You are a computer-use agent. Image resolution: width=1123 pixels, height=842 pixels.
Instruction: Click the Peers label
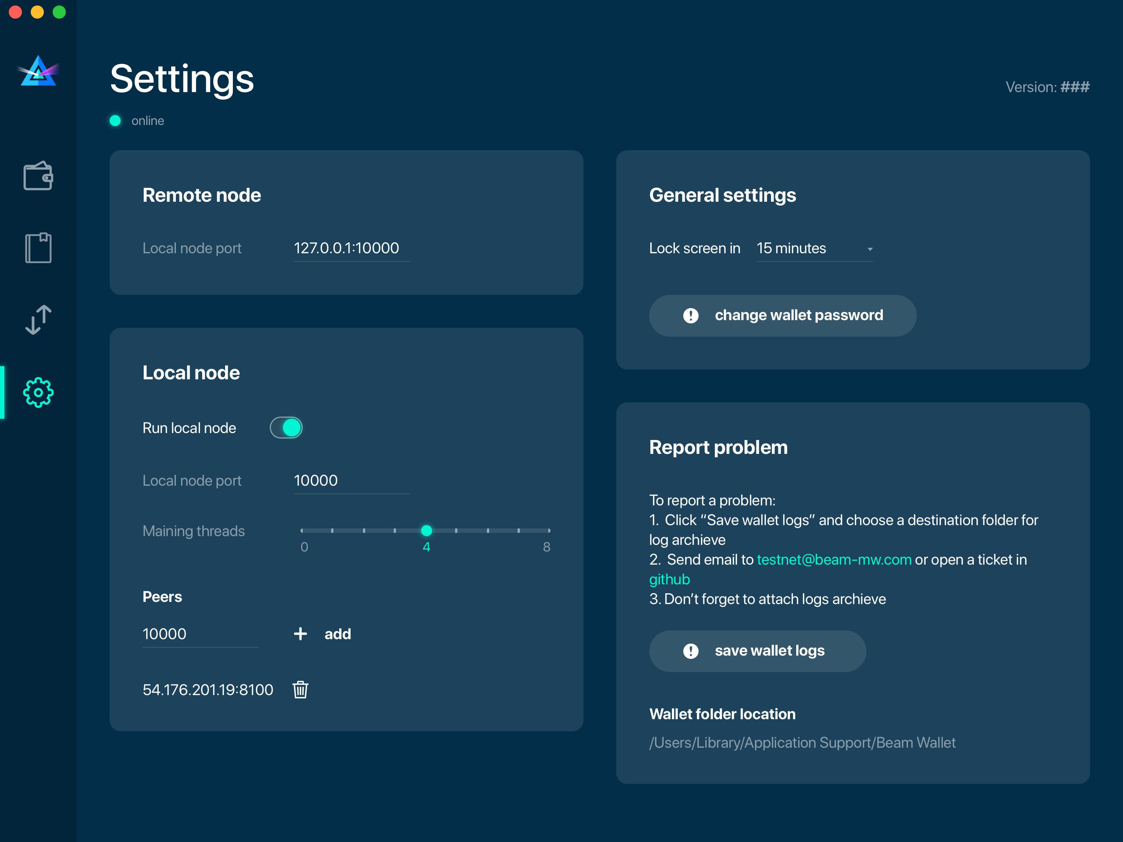point(162,597)
